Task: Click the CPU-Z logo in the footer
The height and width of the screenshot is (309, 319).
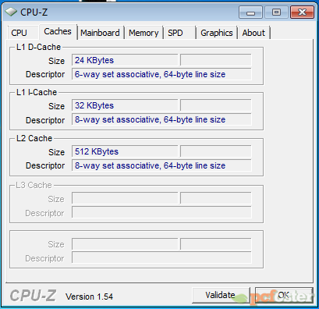Action: coord(33,296)
